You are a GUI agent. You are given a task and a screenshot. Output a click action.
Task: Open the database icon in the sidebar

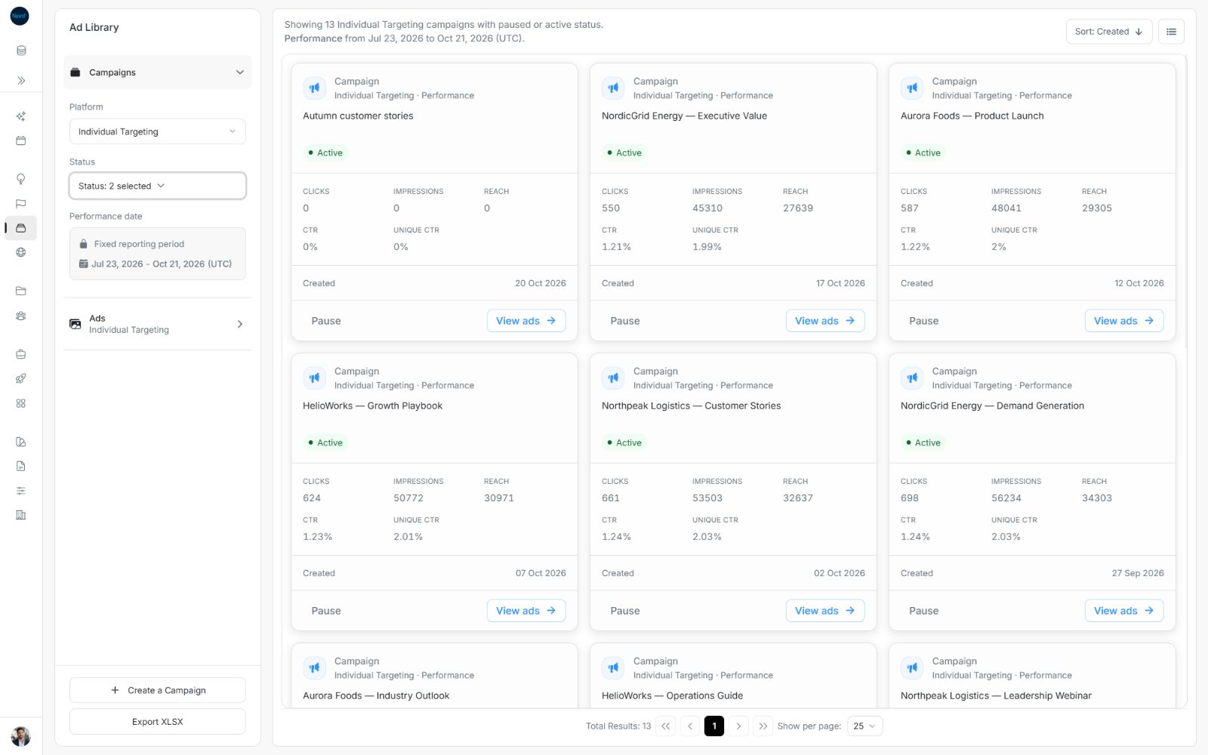(21, 51)
